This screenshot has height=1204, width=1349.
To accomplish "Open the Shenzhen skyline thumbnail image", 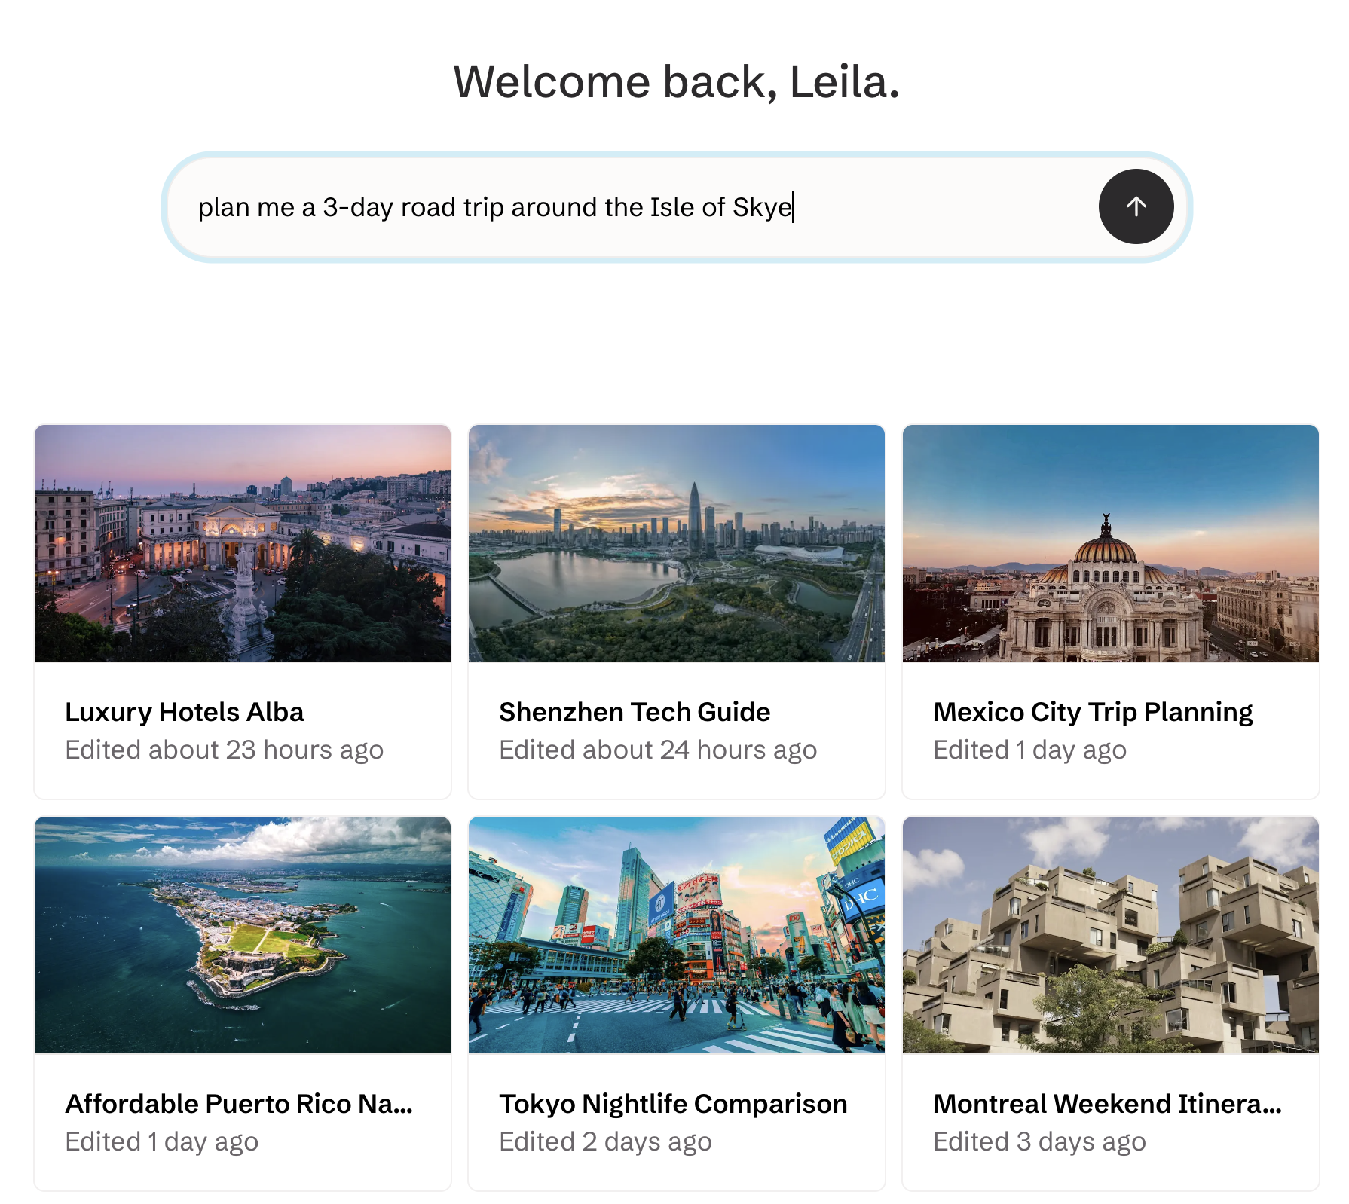I will pyautogui.click(x=677, y=543).
